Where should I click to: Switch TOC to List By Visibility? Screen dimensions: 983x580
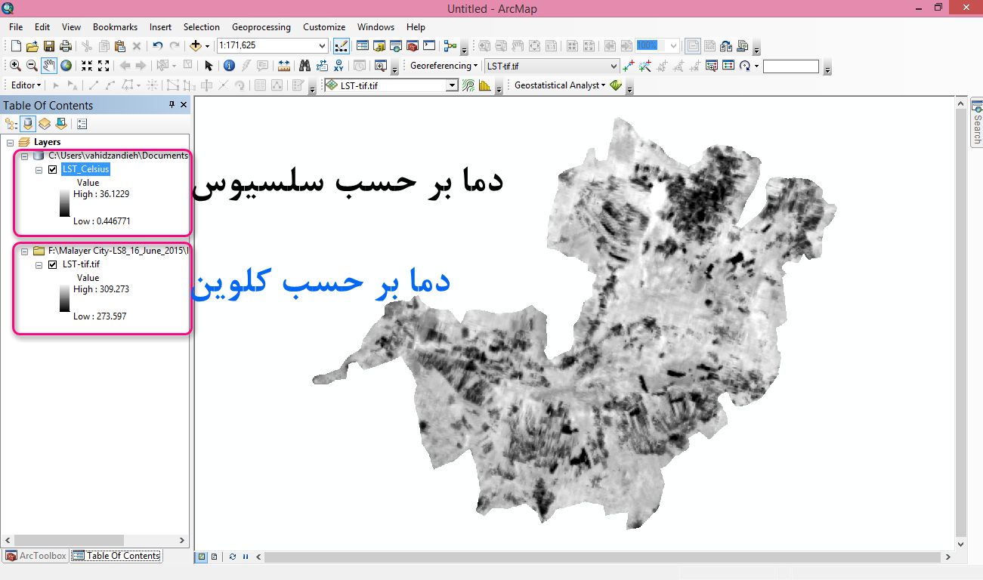[x=45, y=123]
